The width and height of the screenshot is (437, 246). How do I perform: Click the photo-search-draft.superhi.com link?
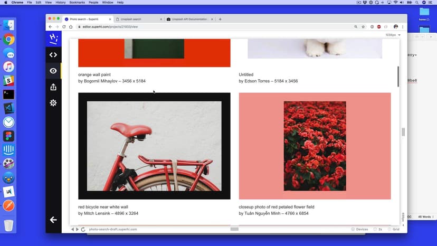pos(113,230)
